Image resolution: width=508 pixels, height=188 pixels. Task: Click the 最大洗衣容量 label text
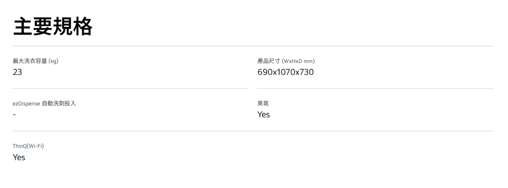pos(30,61)
